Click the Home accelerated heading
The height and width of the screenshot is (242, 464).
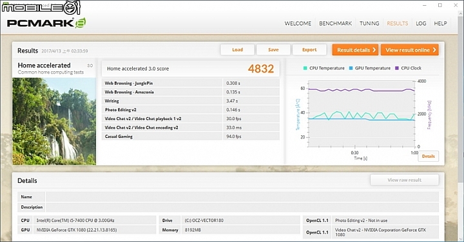44,65
